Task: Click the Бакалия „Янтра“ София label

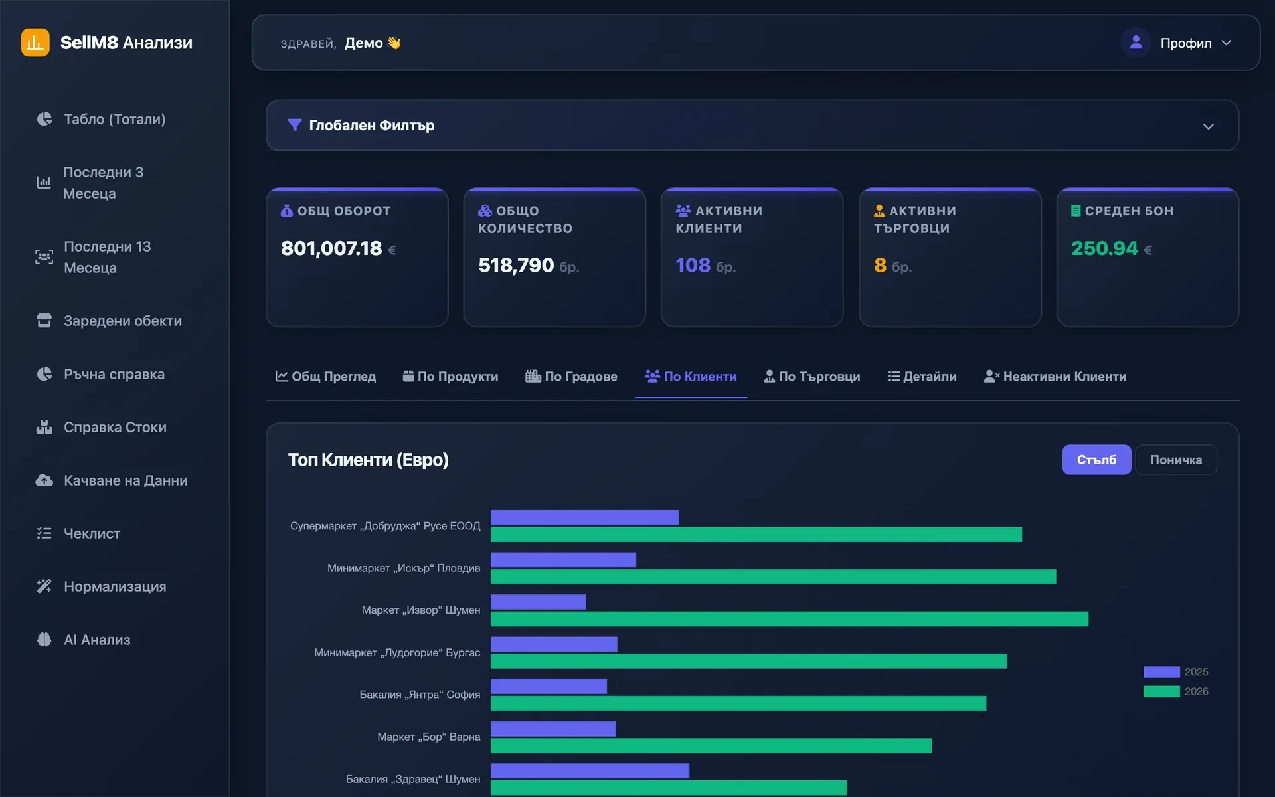Action: (420, 695)
